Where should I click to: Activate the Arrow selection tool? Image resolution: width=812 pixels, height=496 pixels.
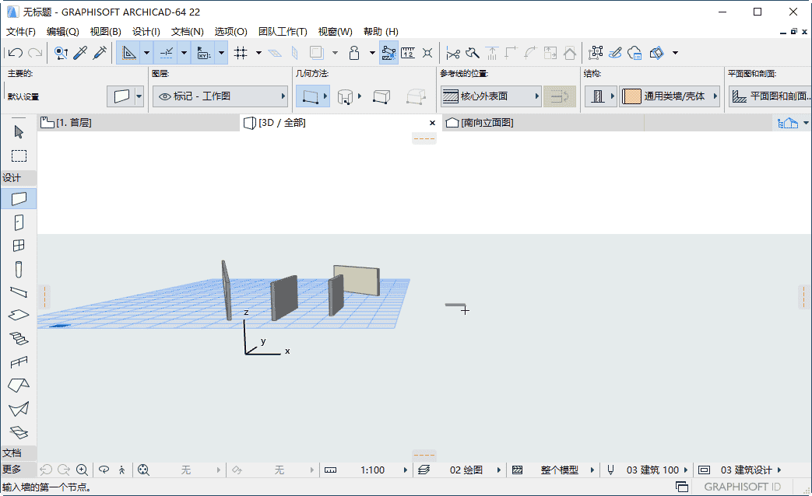tap(18, 132)
